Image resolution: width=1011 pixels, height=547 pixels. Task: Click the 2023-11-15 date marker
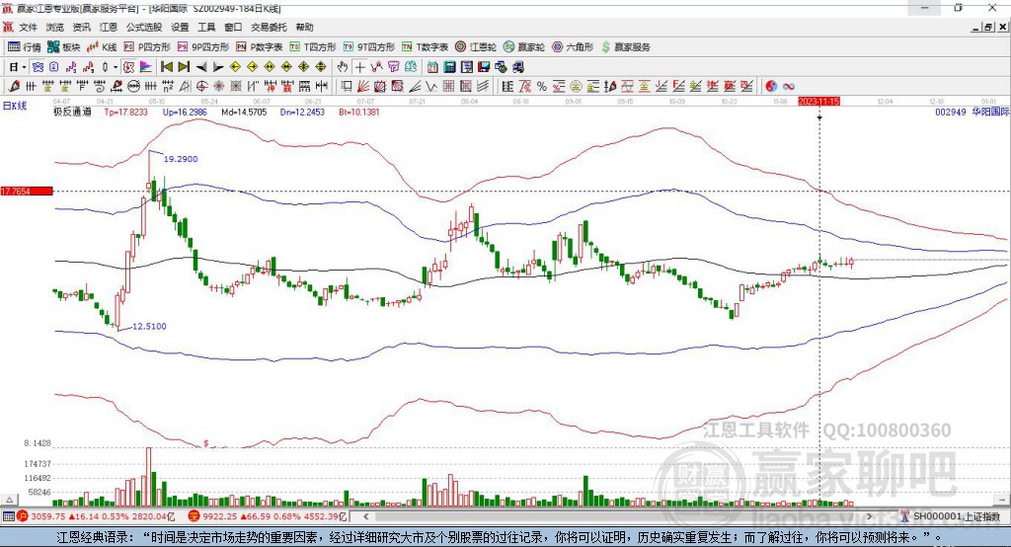(818, 102)
